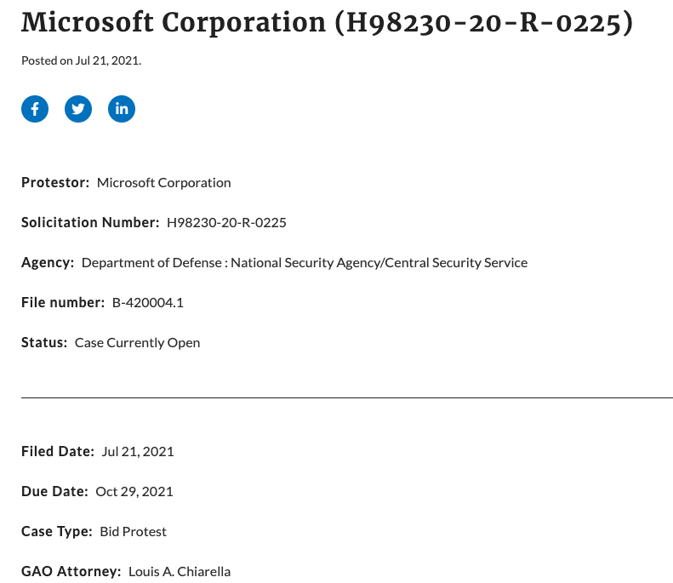Select the Protestor name Microsoft Corporation
The height and width of the screenshot is (583, 673).
click(x=164, y=183)
